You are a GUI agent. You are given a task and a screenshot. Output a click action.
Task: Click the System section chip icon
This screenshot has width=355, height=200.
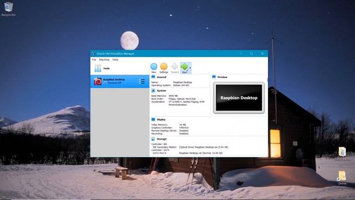coord(153,91)
